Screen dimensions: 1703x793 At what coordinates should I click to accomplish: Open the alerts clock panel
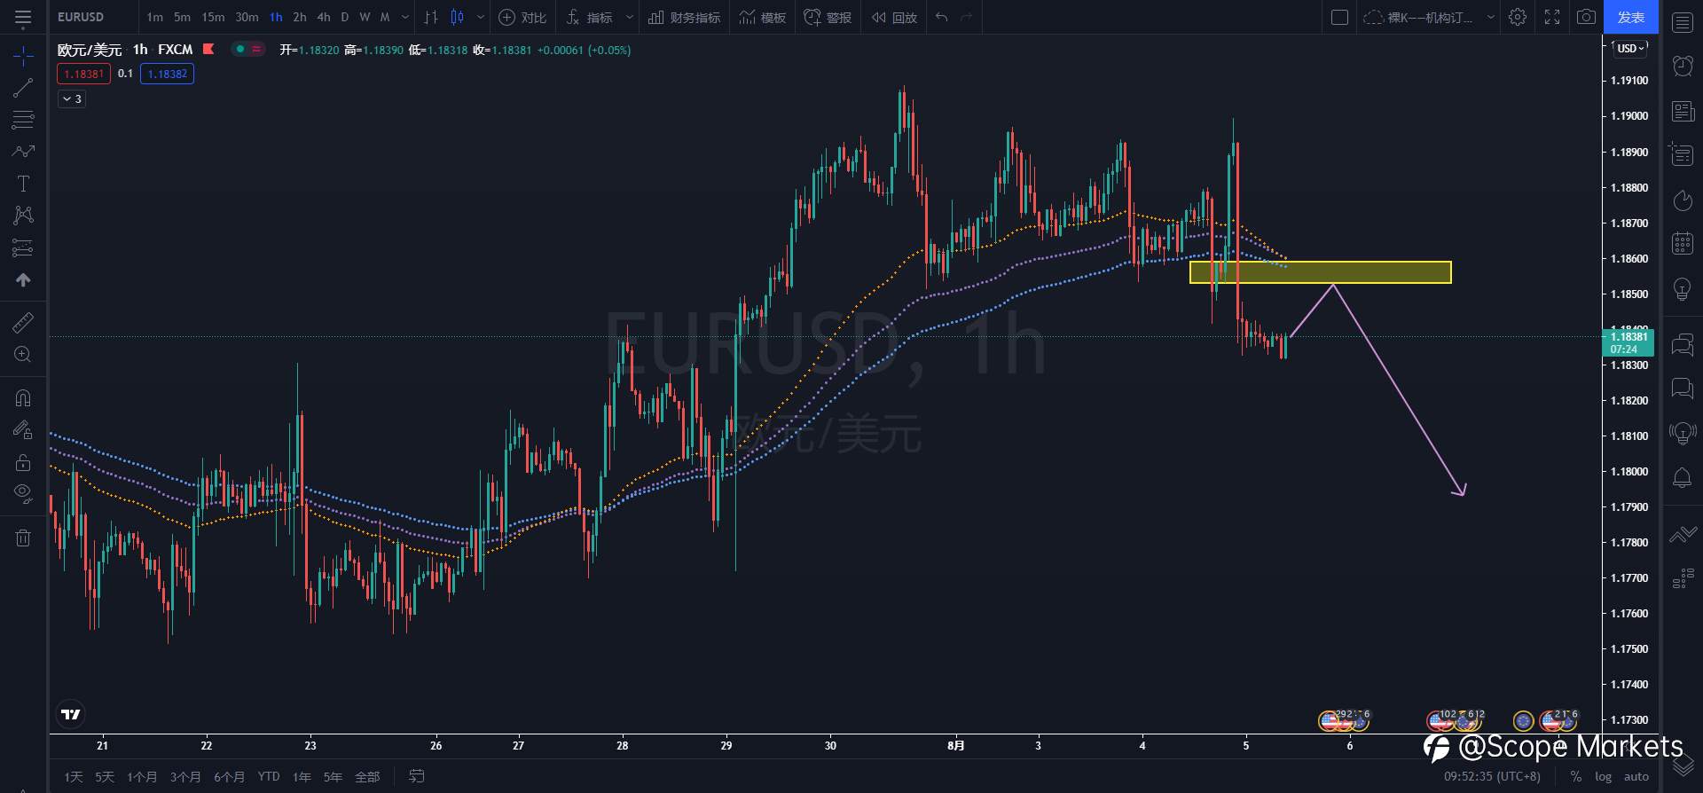click(x=1683, y=66)
